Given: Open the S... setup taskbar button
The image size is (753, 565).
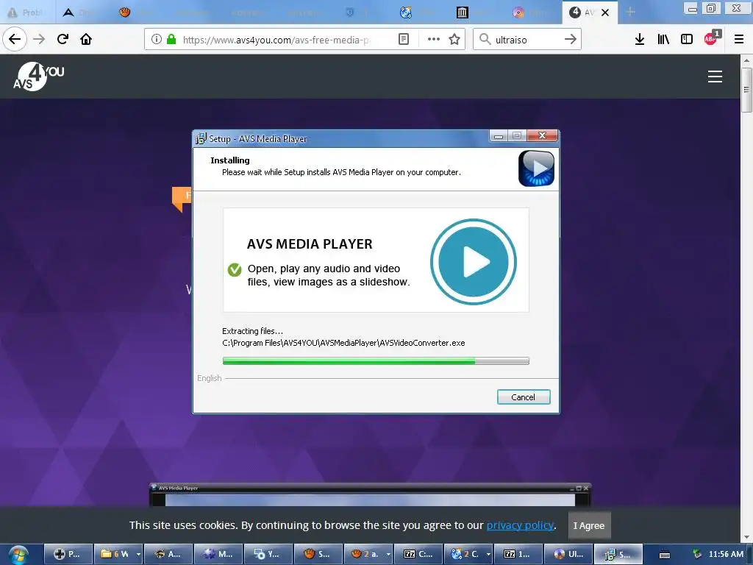Looking at the screenshot, I should click(618, 555).
